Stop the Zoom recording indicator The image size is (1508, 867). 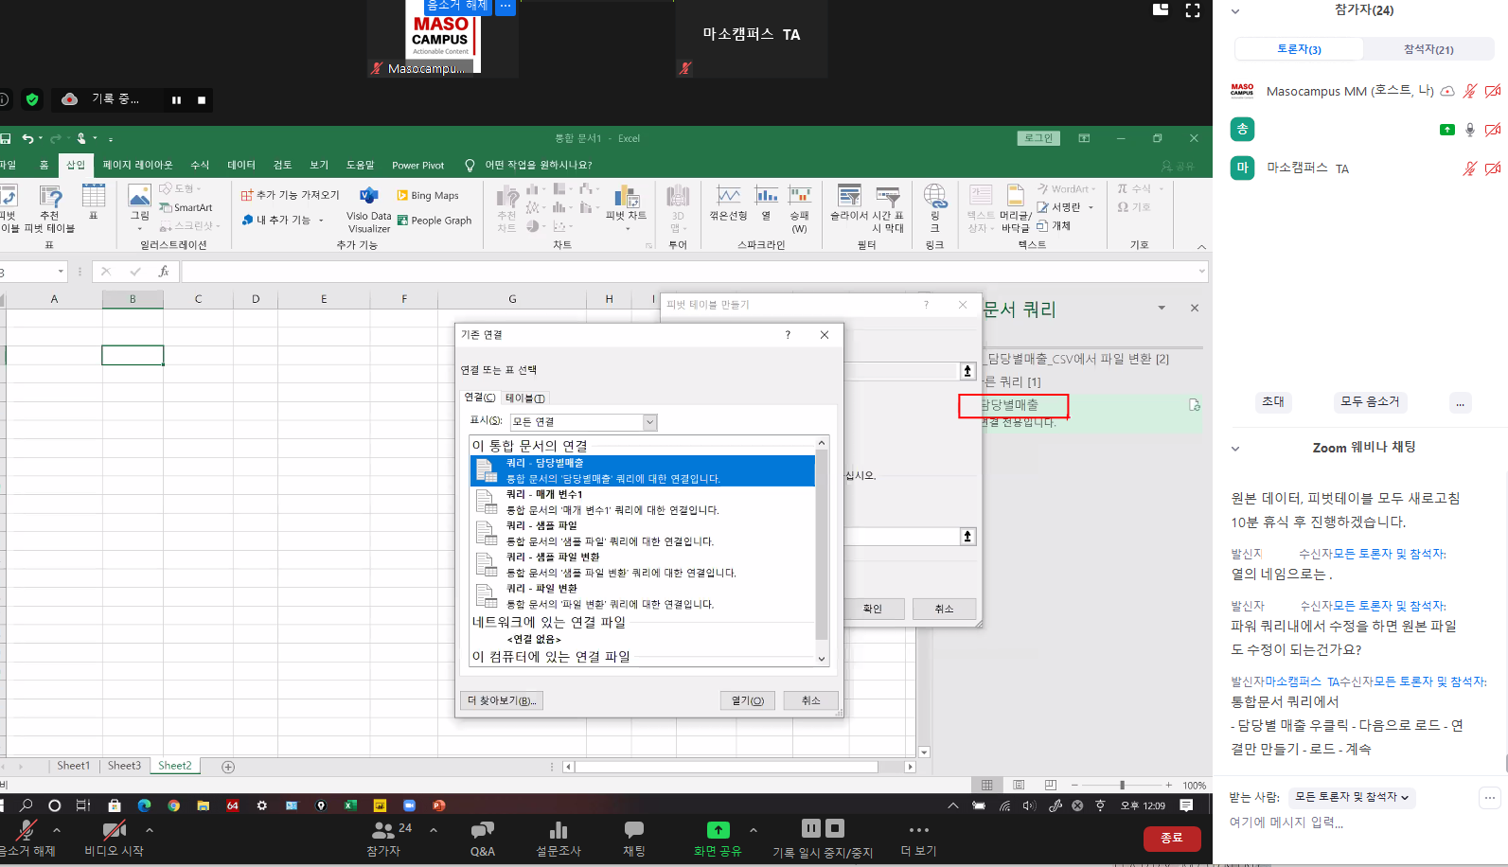point(202,99)
